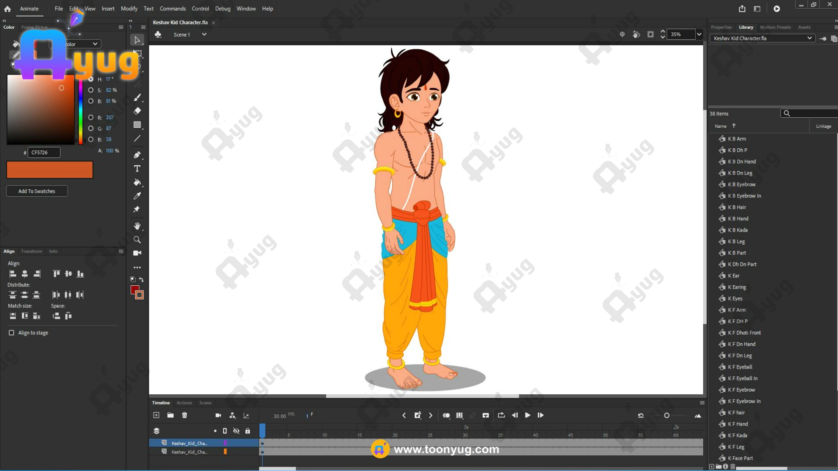Select the Hue radio button
The image size is (838, 471).
[91, 79]
